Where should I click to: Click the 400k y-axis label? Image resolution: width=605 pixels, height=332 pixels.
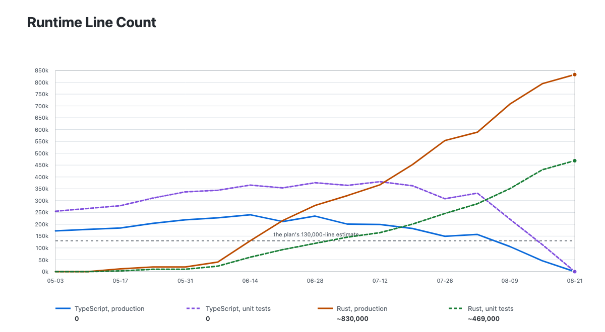tap(42, 177)
